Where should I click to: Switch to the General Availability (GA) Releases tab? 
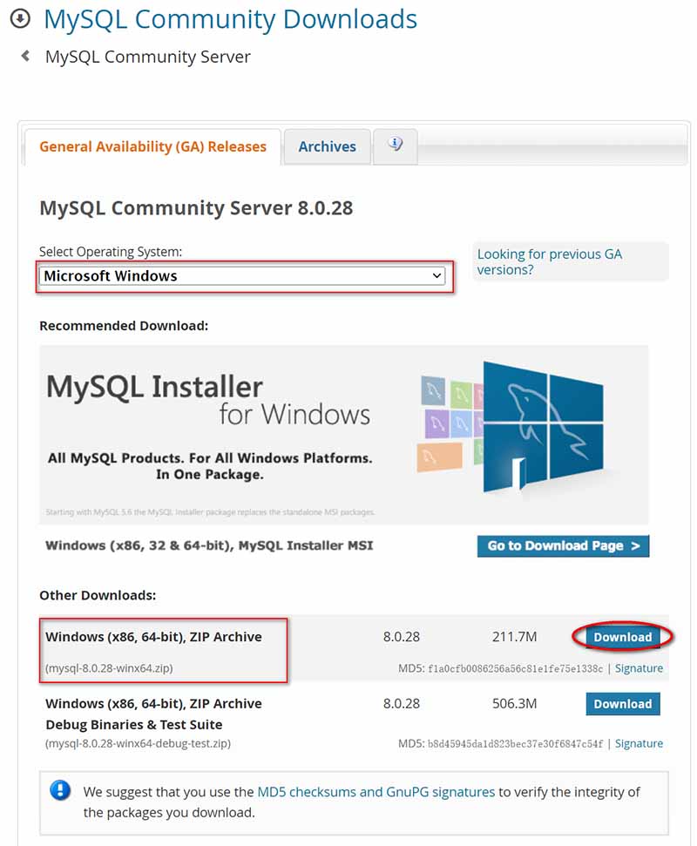tap(152, 146)
